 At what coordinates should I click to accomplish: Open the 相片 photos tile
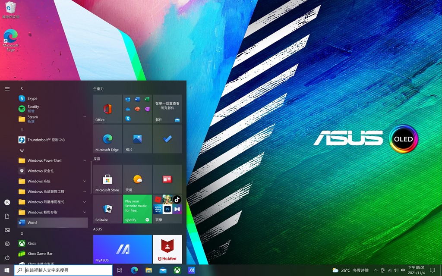click(138, 139)
